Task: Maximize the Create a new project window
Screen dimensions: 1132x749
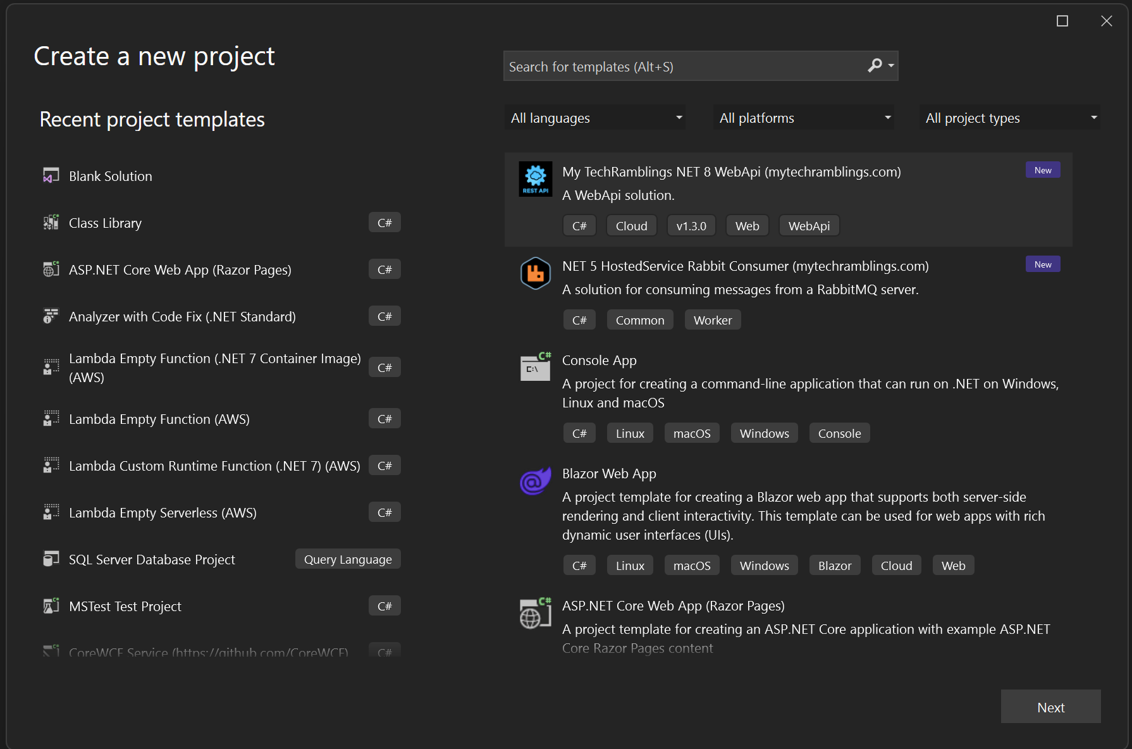Action: pyautogui.click(x=1062, y=21)
